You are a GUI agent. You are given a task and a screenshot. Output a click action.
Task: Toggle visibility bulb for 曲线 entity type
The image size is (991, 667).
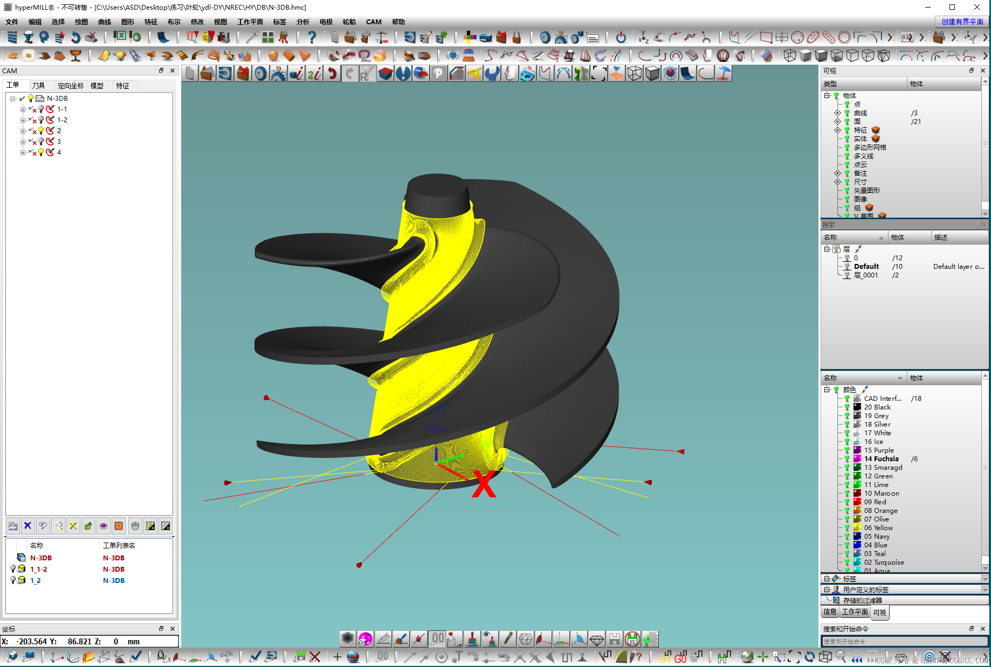click(x=847, y=113)
